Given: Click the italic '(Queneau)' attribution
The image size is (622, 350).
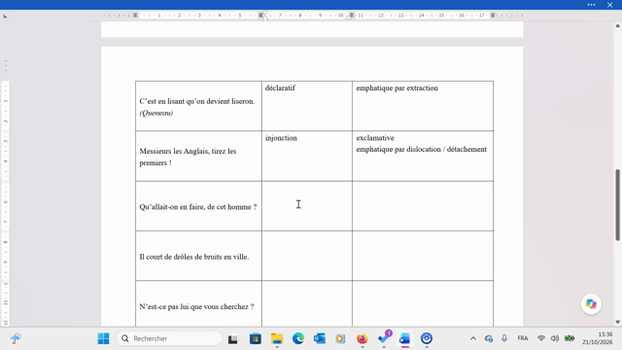Looking at the screenshot, I should [156, 113].
